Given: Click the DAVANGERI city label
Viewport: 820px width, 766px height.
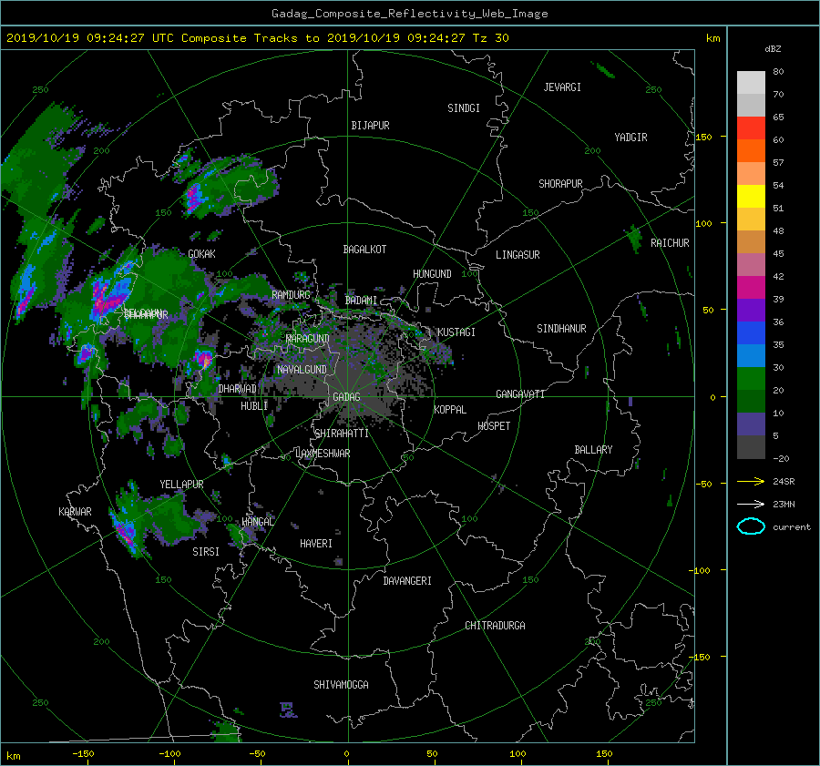Looking at the screenshot, I should (407, 581).
